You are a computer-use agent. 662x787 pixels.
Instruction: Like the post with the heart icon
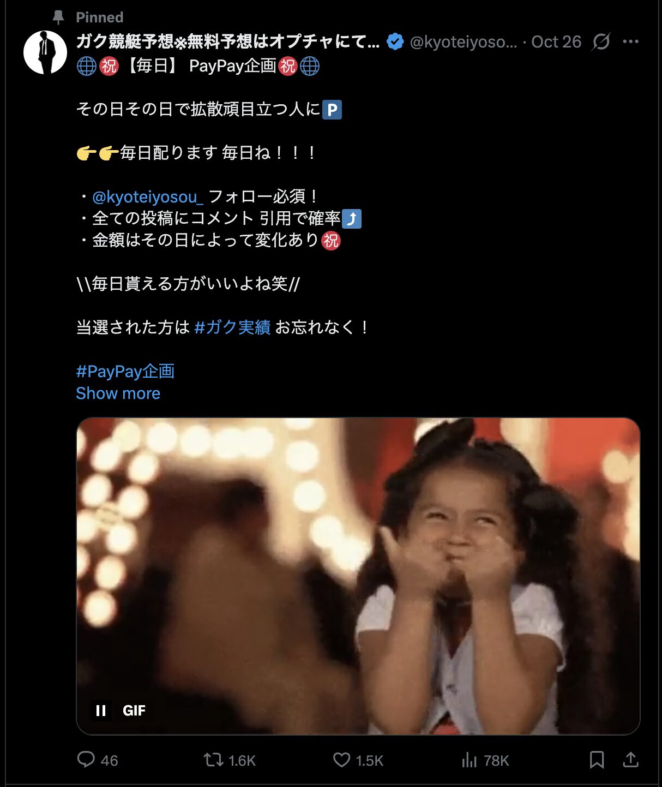(342, 760)
